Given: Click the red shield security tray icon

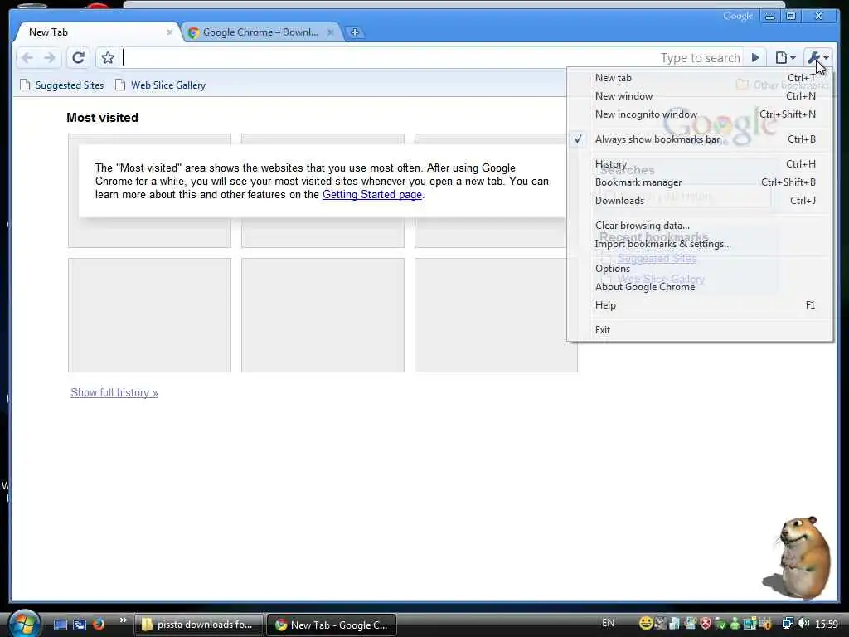Looking at the screenshot, I should 706,624.
